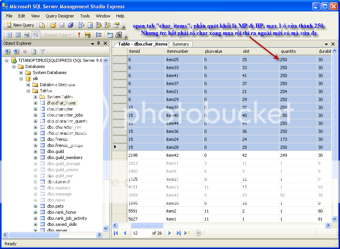This screenshot has height=249, width=340.
Task: Click the Disconnect icon in Object Explorer
Action: point(16,52)
